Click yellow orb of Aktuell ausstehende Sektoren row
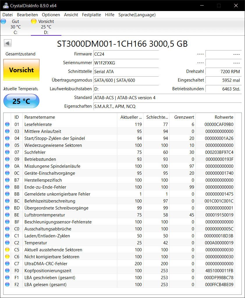 (7, 250)
